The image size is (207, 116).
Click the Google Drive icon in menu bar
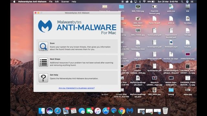tap(131, 2)
